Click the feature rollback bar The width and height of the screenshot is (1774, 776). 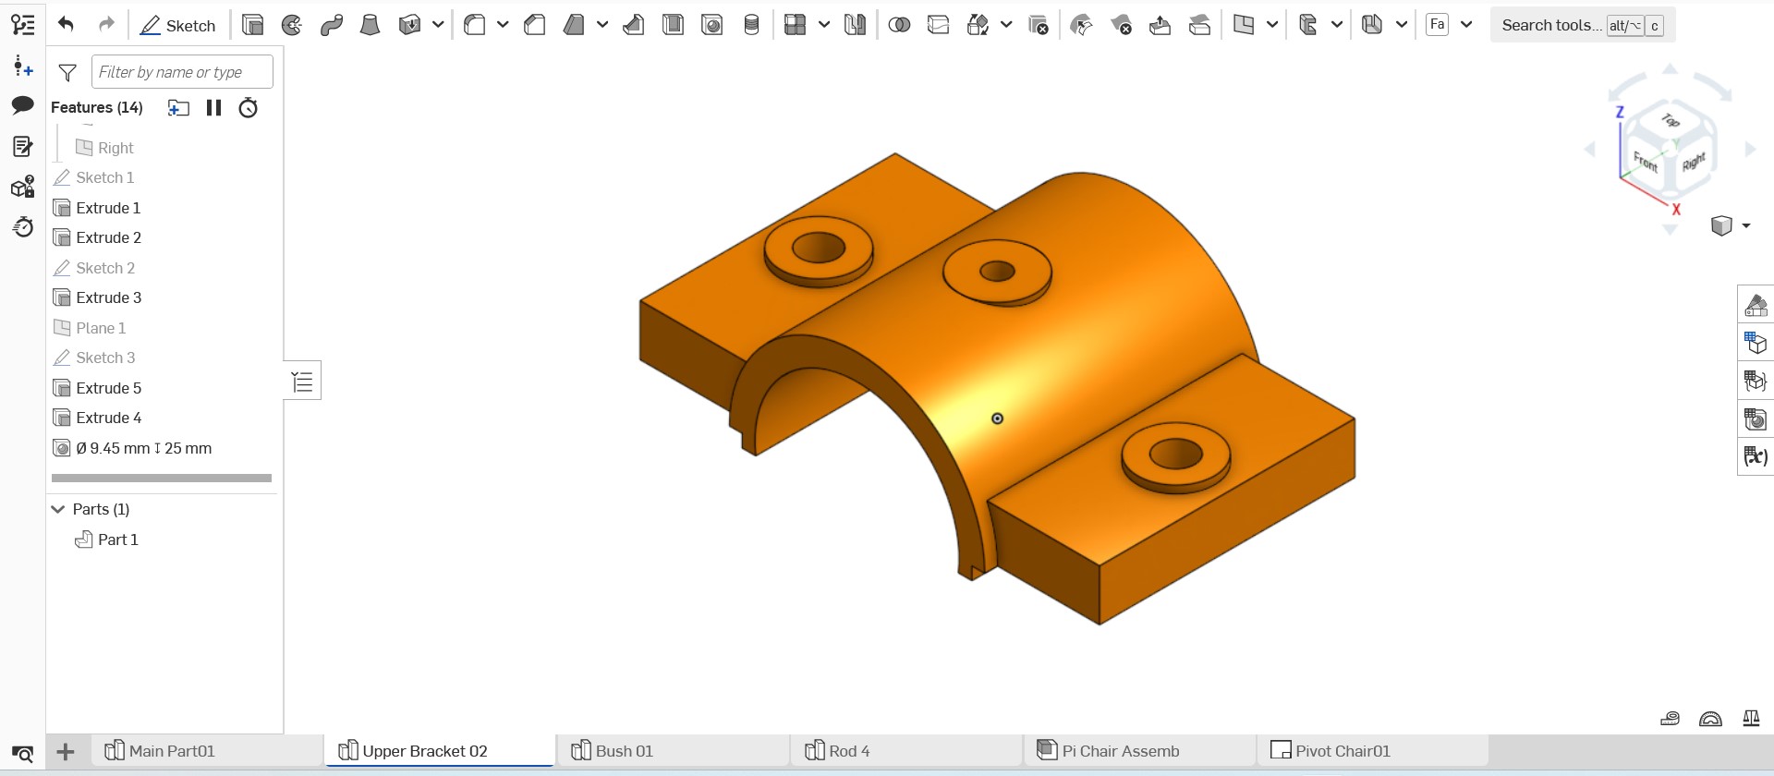click(x=162, y=479)
